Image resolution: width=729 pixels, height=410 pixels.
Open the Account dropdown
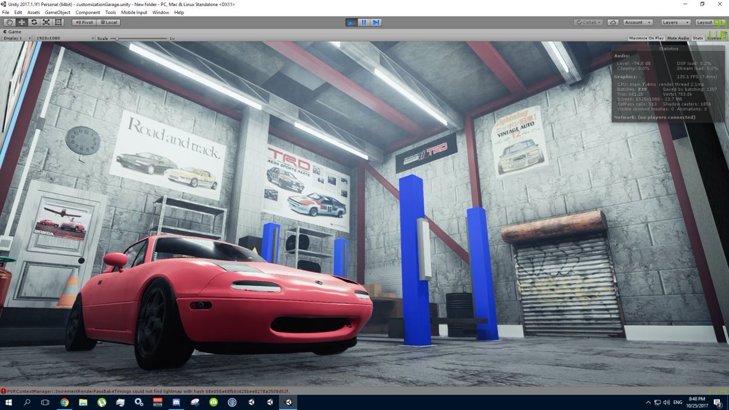(638, 22)
